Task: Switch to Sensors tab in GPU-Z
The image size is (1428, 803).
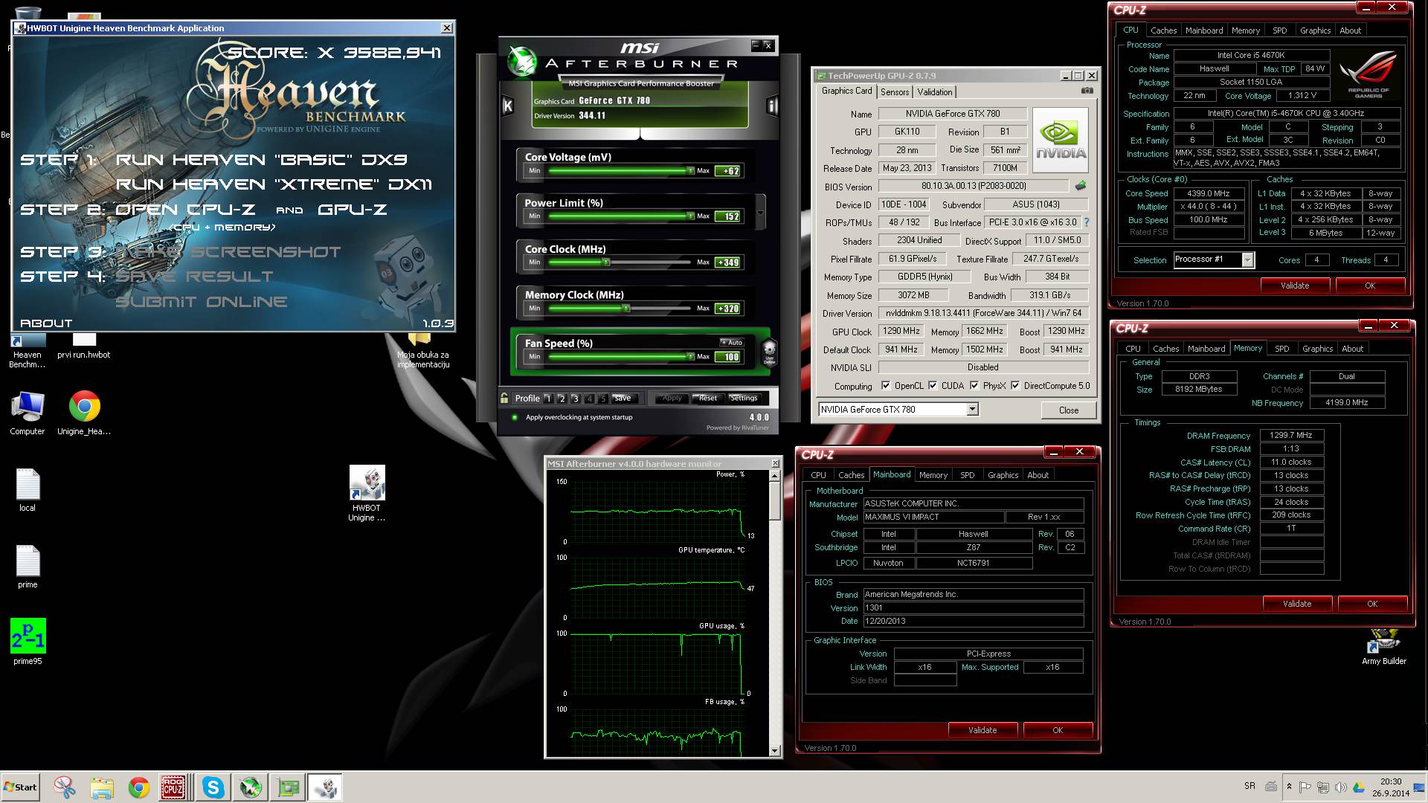Action: tap(895, 91)
